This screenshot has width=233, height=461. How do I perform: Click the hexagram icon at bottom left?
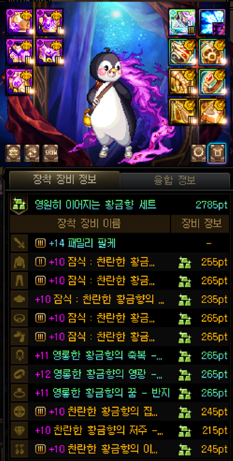tap(13, 153)
